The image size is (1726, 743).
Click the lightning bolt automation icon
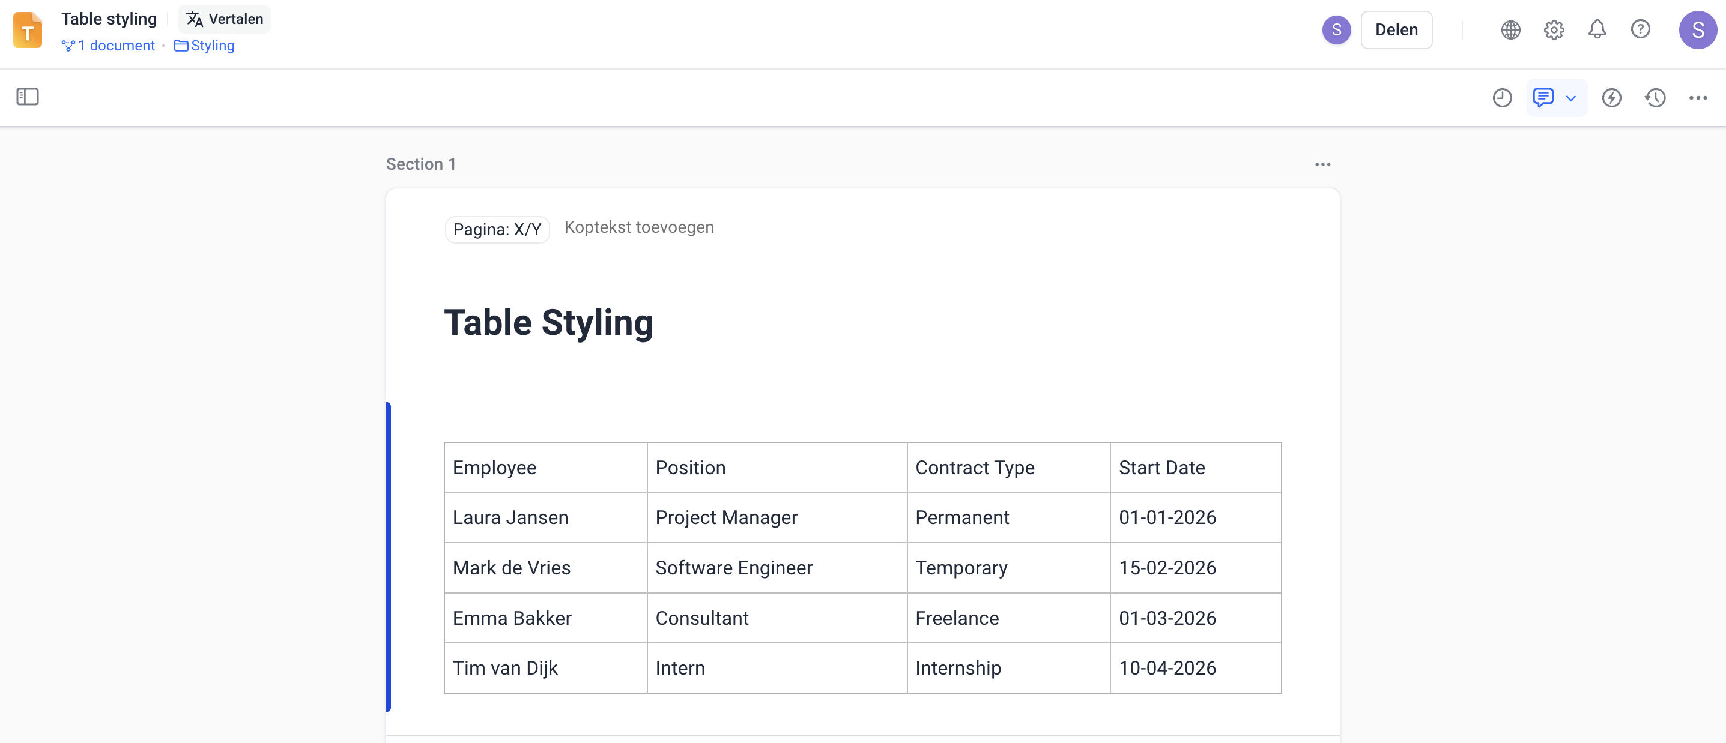click(1611, 98)
